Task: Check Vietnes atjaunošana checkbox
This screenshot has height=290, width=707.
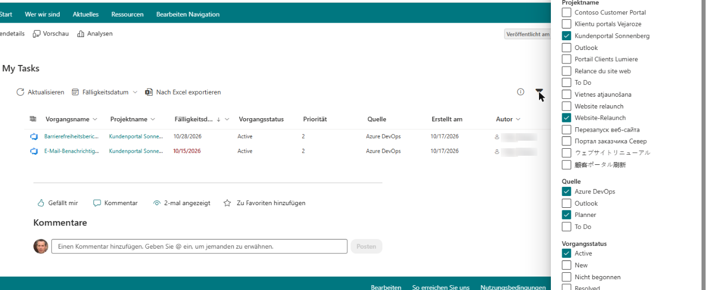Action: [566, 95]
